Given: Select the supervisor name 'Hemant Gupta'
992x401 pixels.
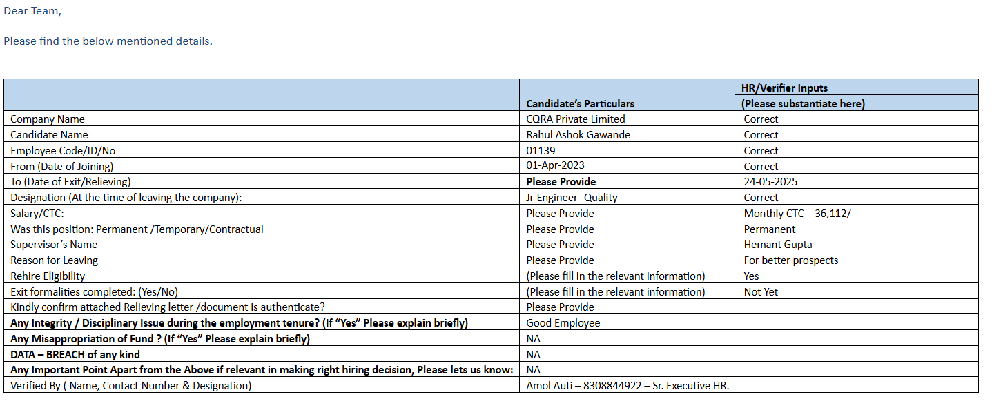Looking at the screenshot, I should [x=777, y=245].
